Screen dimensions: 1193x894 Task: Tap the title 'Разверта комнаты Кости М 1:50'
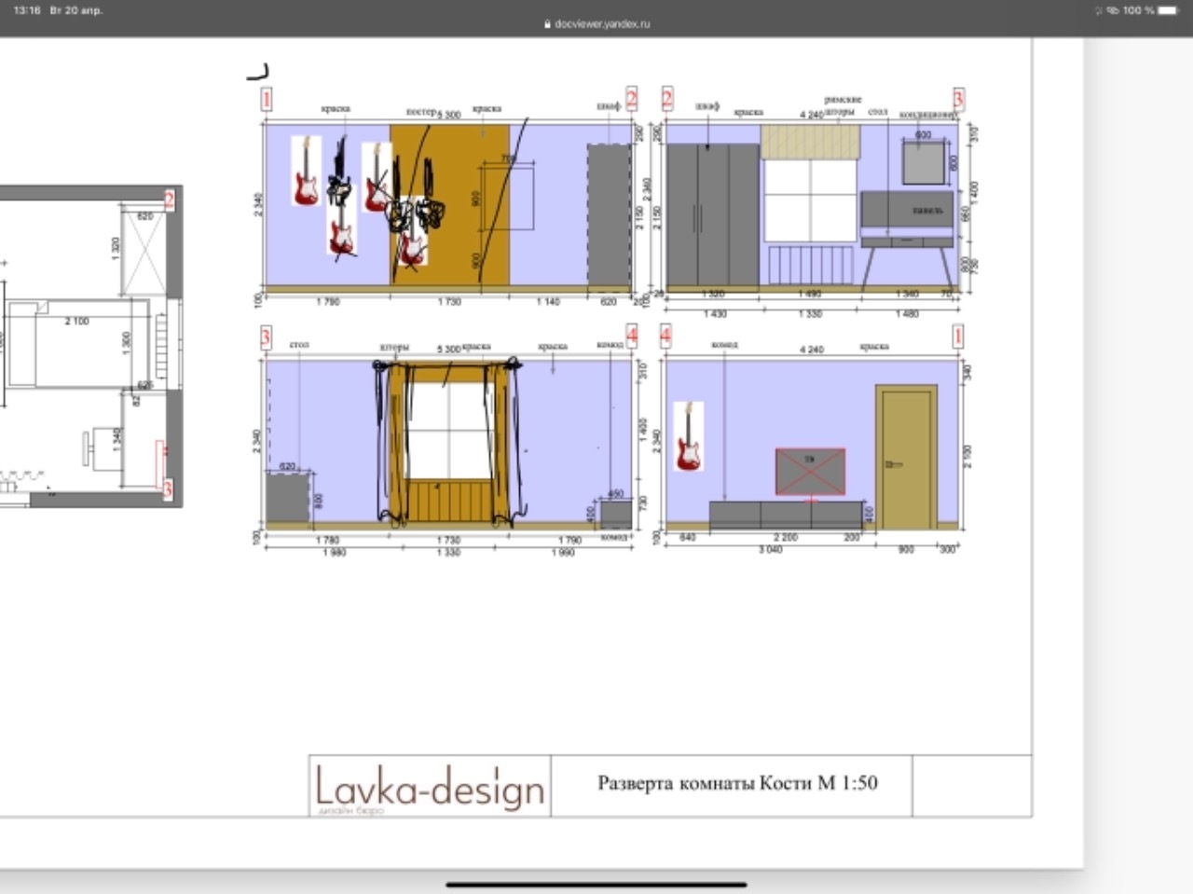[x=737, y=783]
